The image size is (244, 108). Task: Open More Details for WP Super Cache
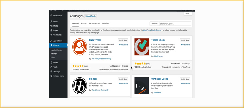click(x=186, y=84)
